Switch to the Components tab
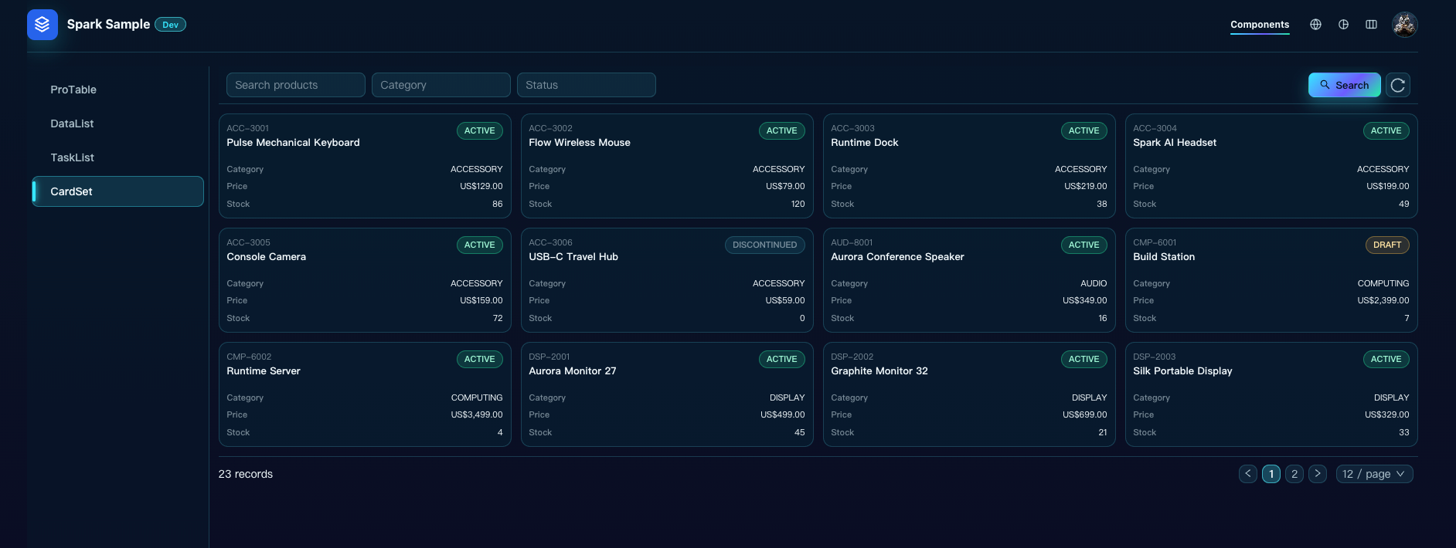 (x=1260, y=25)
